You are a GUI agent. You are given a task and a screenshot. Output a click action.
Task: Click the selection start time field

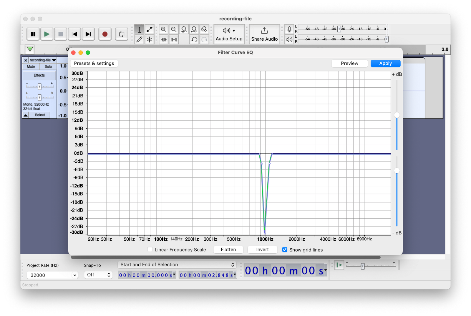point(145,275)
